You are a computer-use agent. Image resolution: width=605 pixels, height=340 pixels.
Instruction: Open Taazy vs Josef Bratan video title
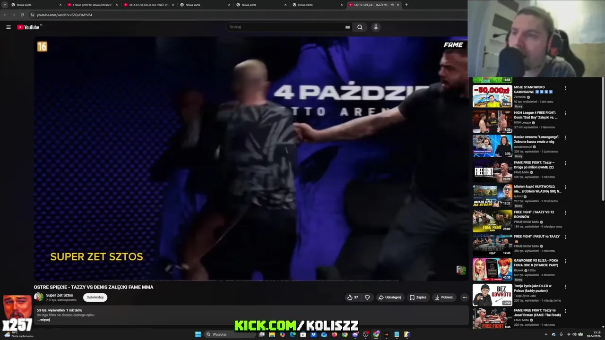537,313
